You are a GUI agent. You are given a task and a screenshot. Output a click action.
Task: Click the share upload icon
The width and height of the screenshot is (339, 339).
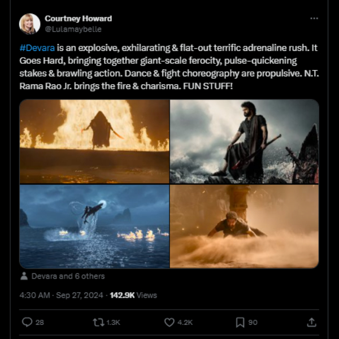[311, 322]
